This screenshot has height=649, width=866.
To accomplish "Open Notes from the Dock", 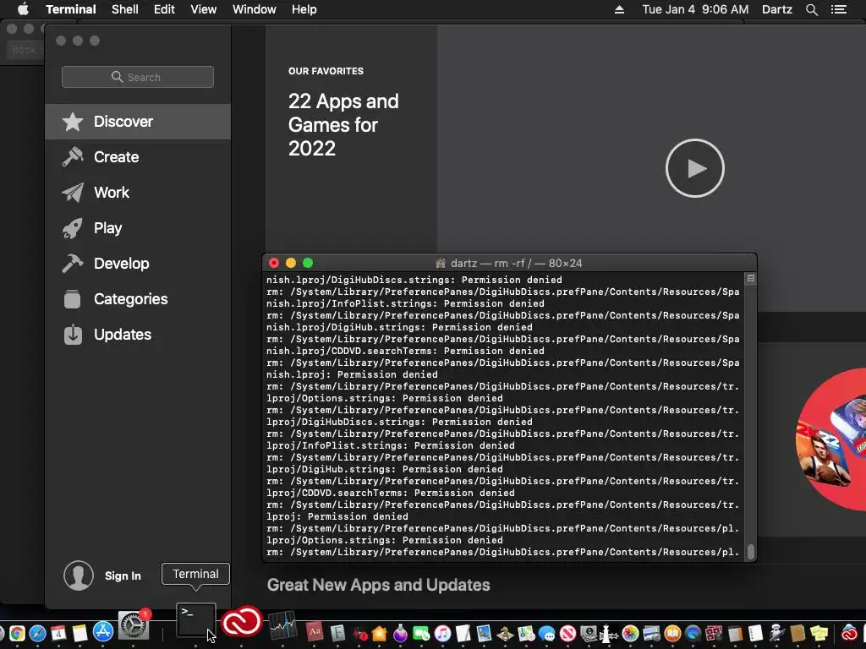I will pos(80,632).
